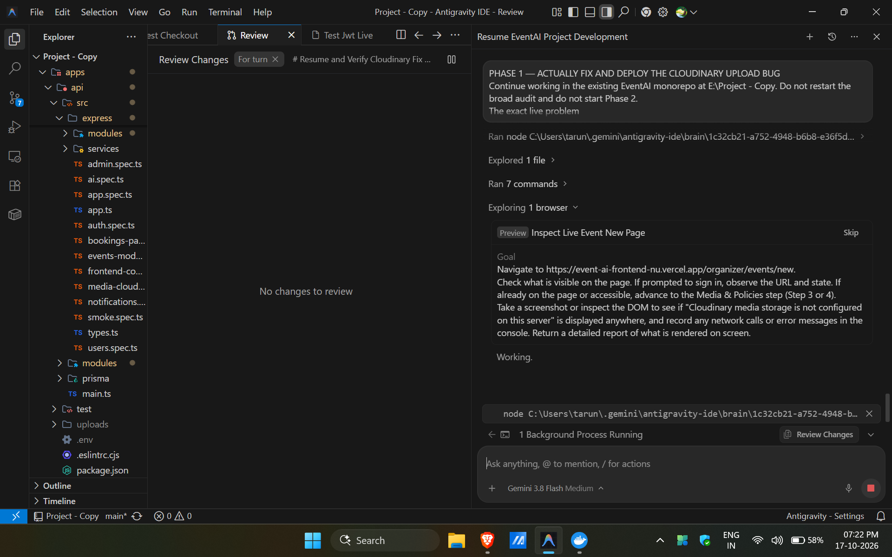892x557 pixels.
Task: Click the Review Changes button in chat
Action: coord(819,434)
